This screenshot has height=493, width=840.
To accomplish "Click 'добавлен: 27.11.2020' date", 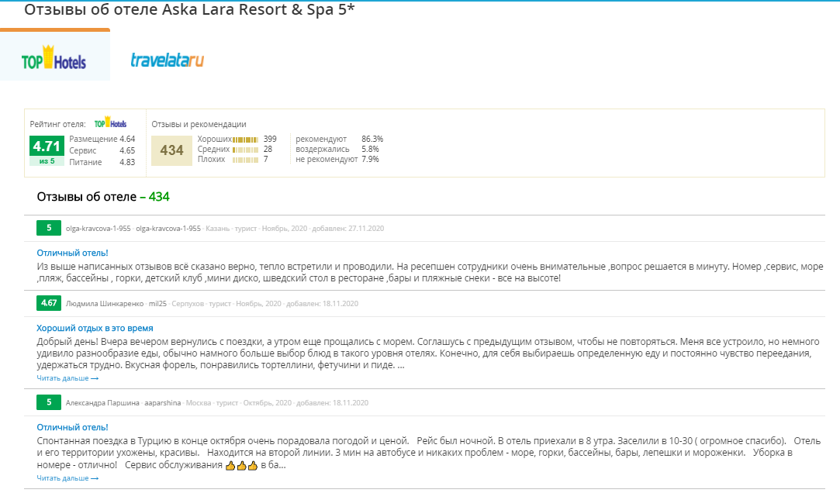I will (x=348, y=229).
